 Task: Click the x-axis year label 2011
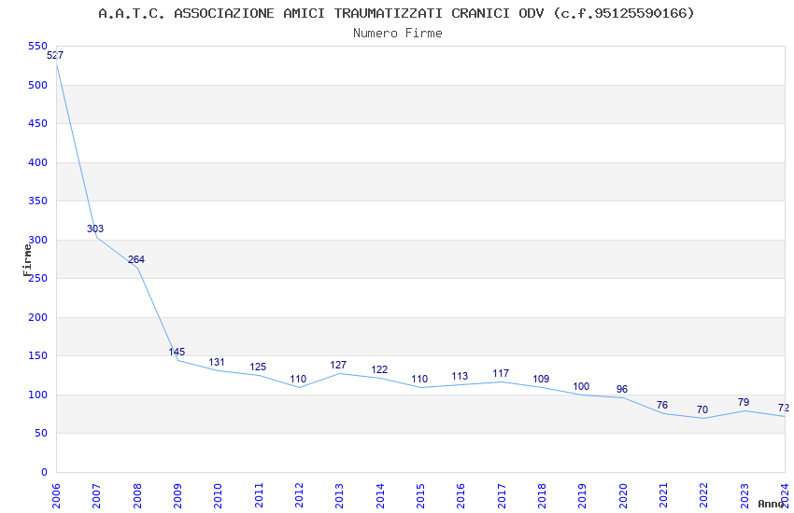(259, 495)
